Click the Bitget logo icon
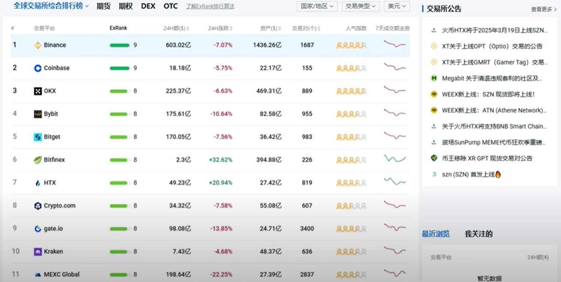This screenshot has width=561, height=282. tap(38, 137)
